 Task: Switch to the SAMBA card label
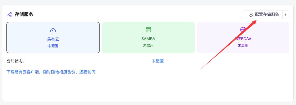pyautogui.click(x=148, y=39)
